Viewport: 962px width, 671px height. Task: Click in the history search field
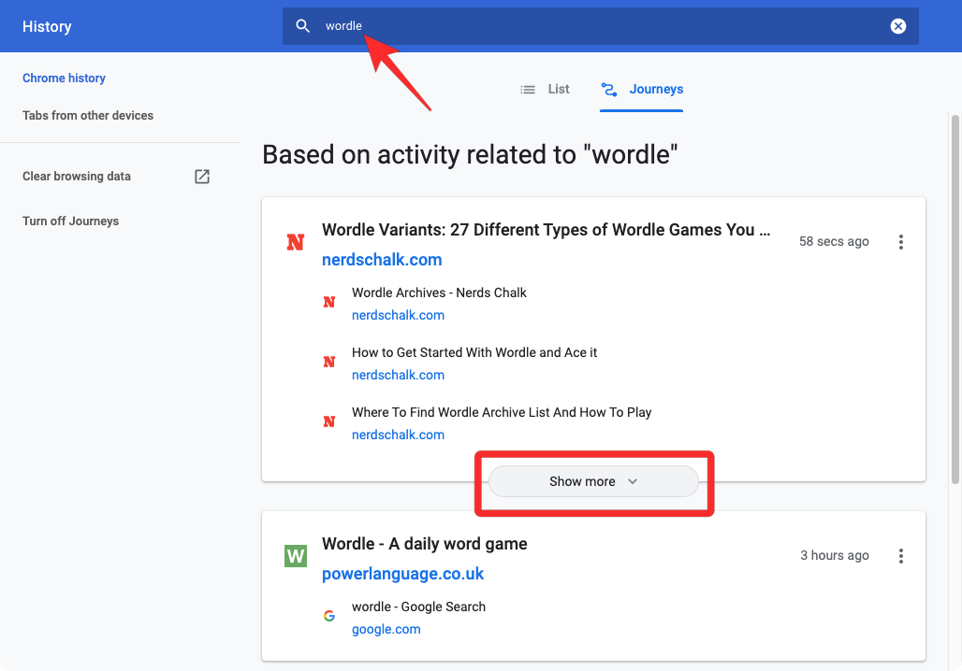(x=599, y=26)
